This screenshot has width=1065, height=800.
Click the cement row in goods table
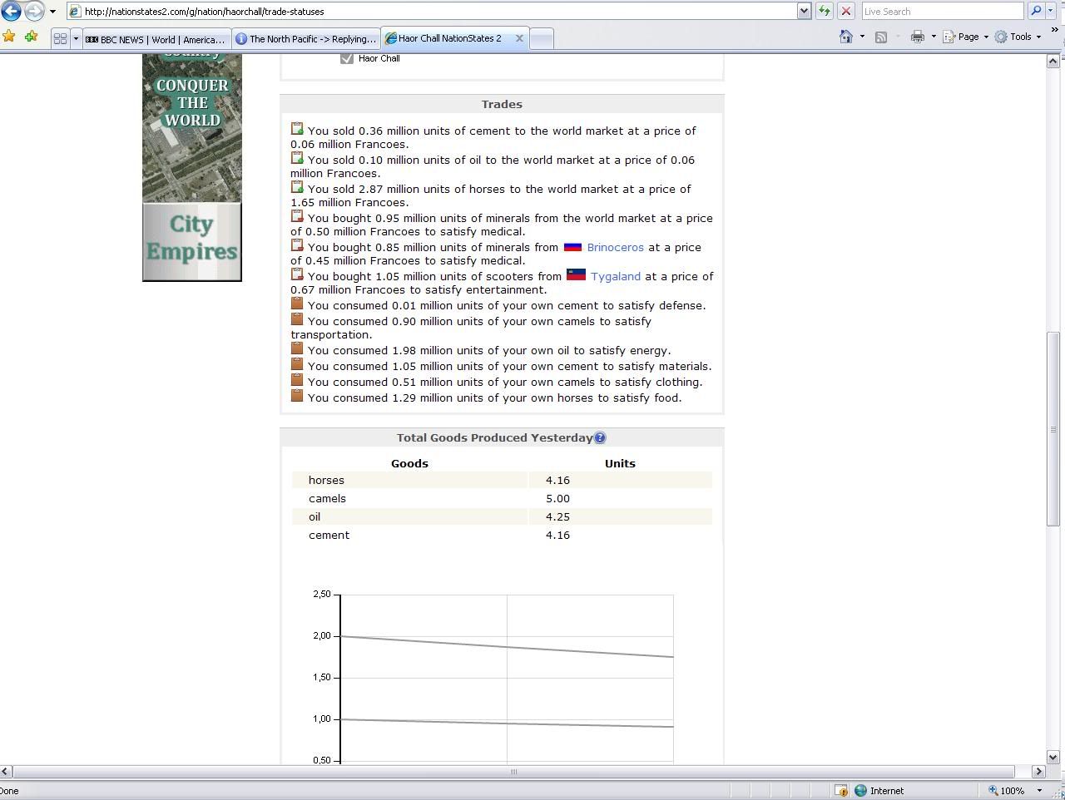[502, 535]
